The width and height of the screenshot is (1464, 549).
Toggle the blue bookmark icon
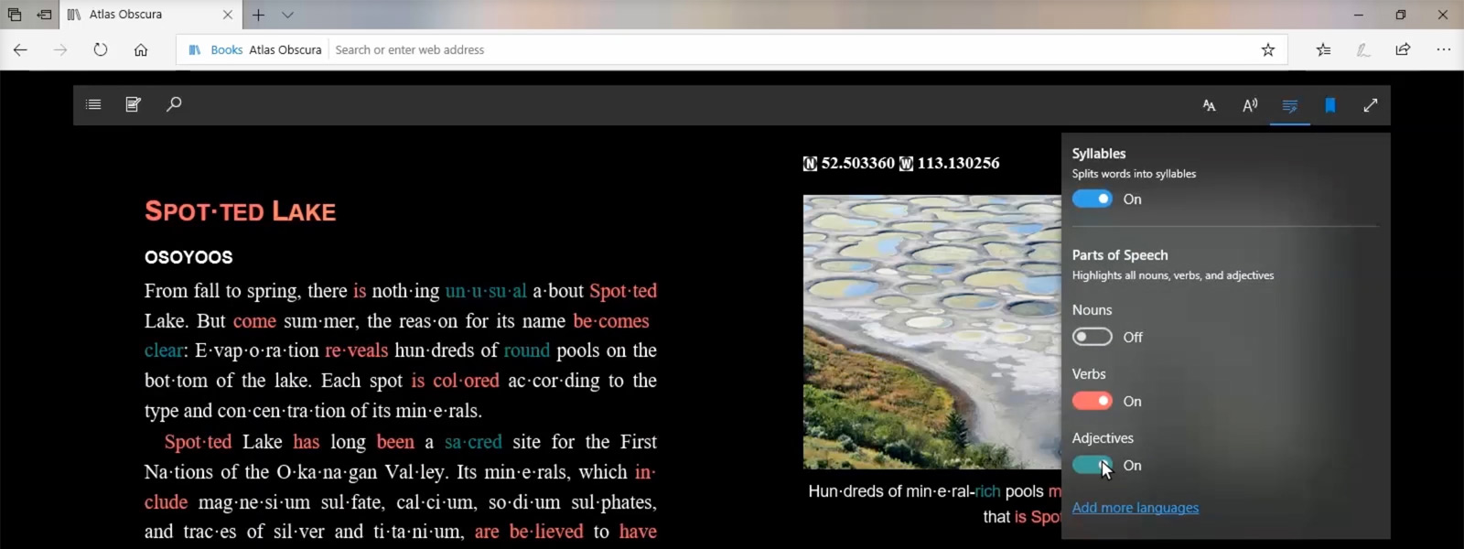point(1330,105)
